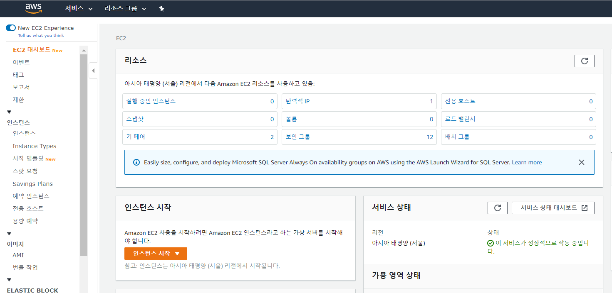Open 스팟 요청 in sidebar
The width and height of the screenshot is (612, 293).
[x=25, y=171]
